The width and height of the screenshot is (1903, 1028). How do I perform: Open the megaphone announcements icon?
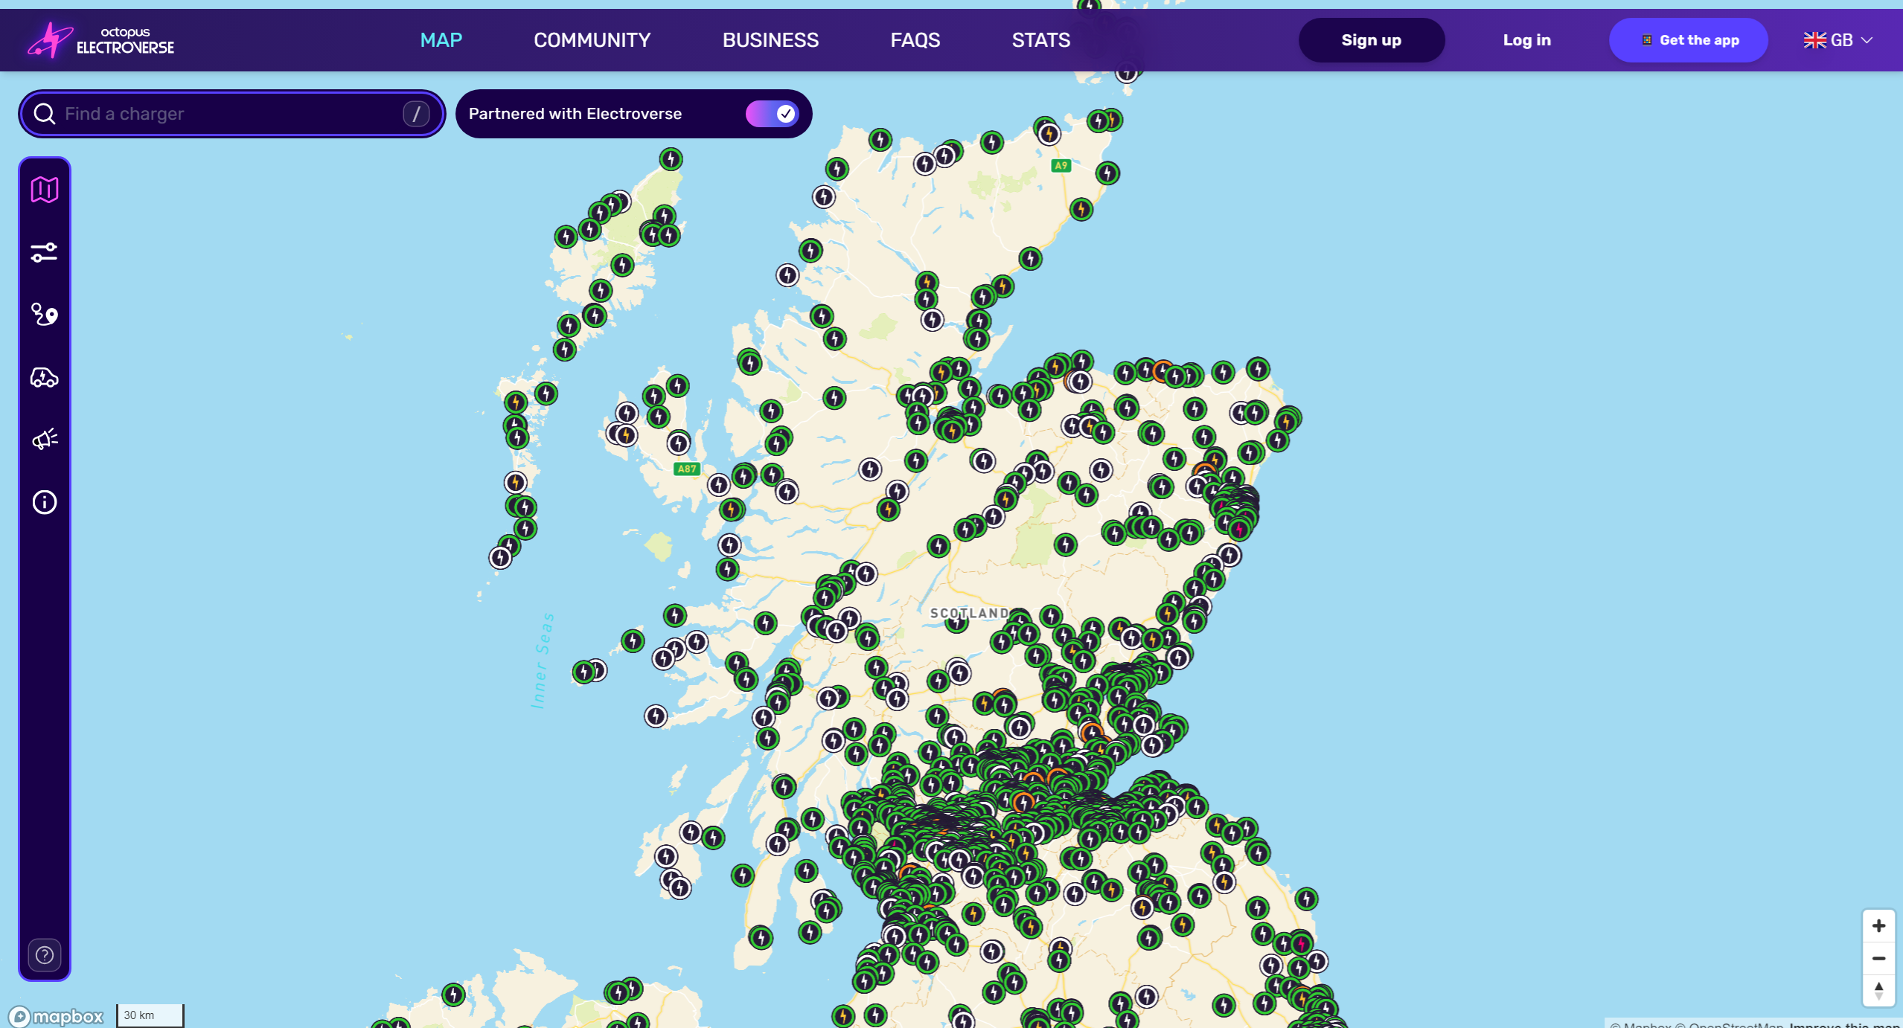[45, 440]
